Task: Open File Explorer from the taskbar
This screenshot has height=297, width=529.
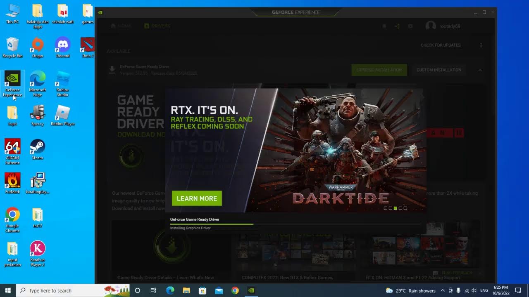Action: pos(186,290)
